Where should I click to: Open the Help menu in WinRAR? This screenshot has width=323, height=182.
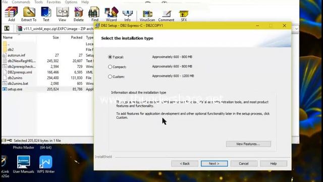click(85, 2)
